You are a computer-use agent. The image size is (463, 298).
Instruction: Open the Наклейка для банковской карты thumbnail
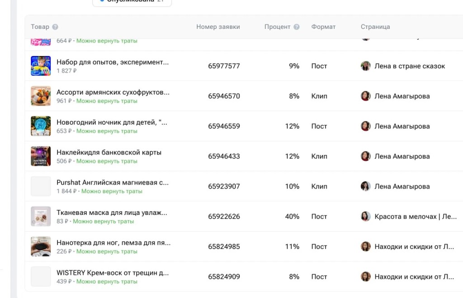tap(41, 156)
